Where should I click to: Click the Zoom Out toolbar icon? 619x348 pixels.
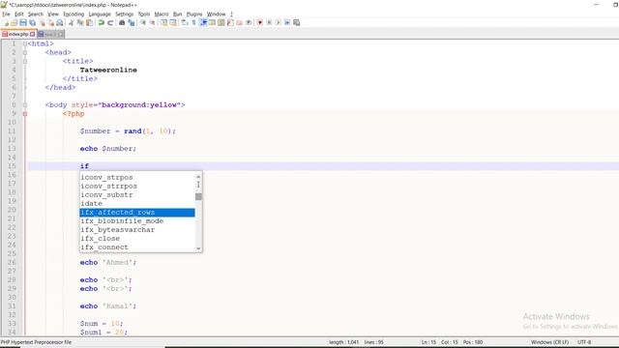click(152, 23)
